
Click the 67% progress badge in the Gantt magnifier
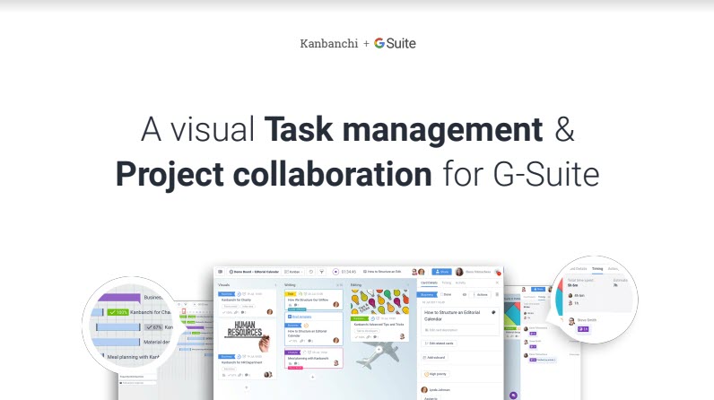coord(154,327)
